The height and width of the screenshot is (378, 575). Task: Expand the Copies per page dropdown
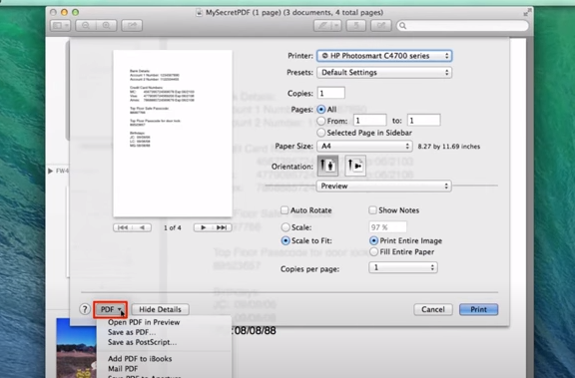(403, 267)
